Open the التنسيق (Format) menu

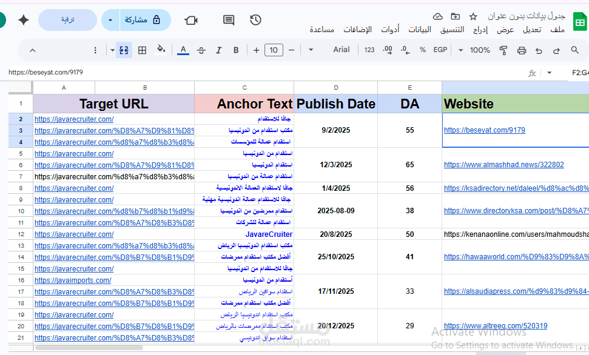[x=453, y=29]
